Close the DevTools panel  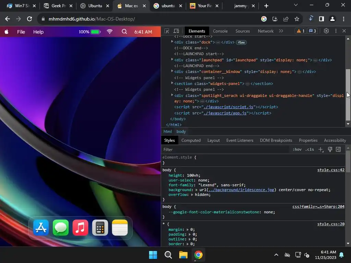(x=344, y=31)
